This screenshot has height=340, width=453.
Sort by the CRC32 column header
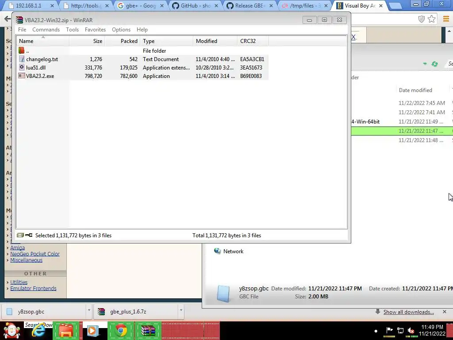pyautogui.click(x=253, y=41)
